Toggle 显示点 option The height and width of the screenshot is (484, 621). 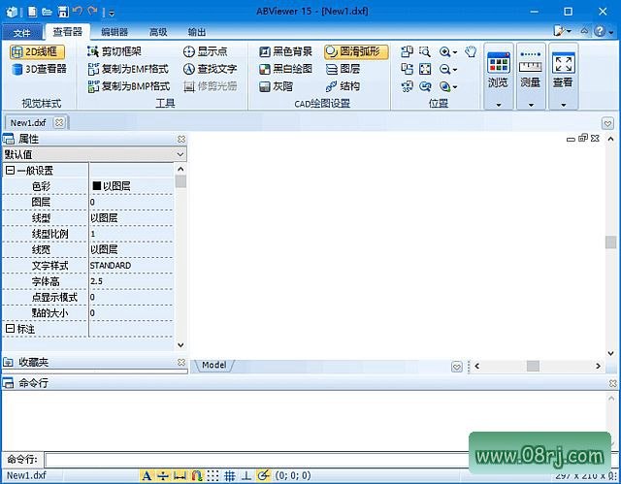point(205,51)
